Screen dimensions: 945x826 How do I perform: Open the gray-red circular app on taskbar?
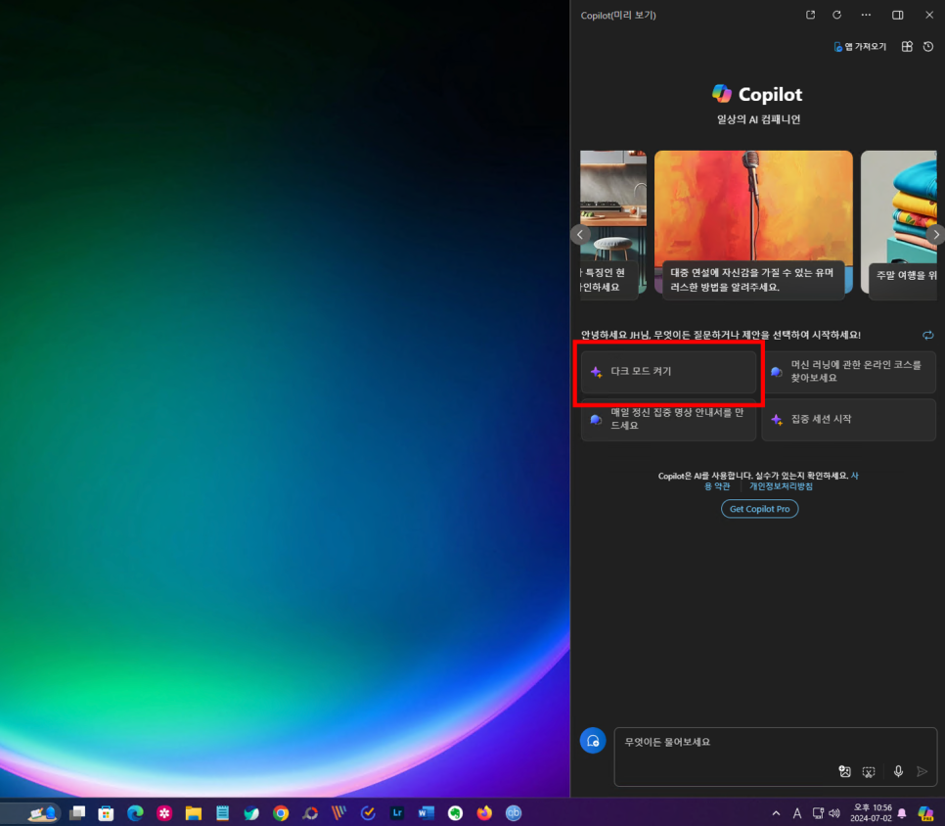pyautogui.click(x=310, y=813)
